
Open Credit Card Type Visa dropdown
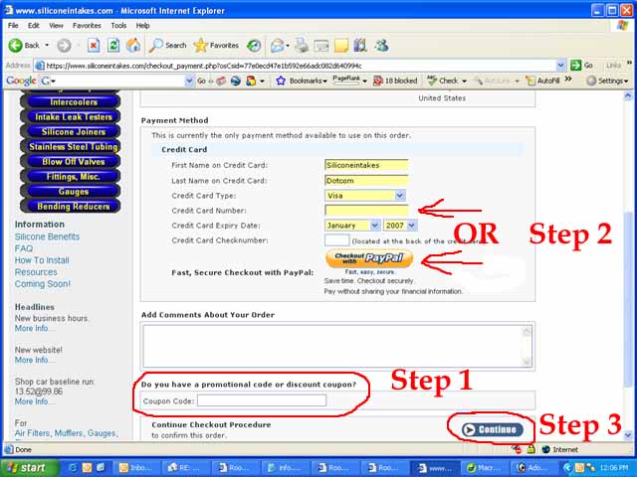(400, 196)
